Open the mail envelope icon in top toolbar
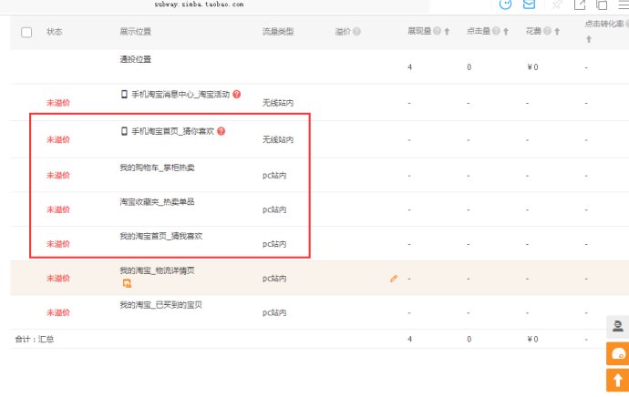Viewport: 629px width, 397px height. point(529,4)
